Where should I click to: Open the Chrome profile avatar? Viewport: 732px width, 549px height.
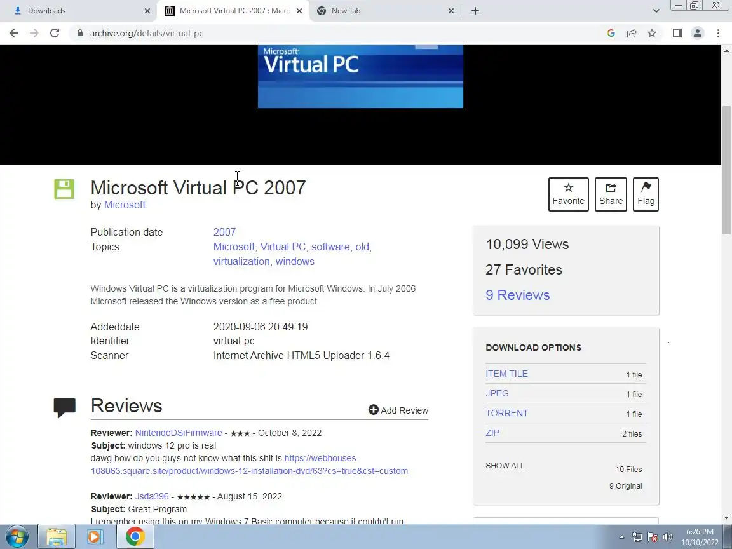pos(698,33)
